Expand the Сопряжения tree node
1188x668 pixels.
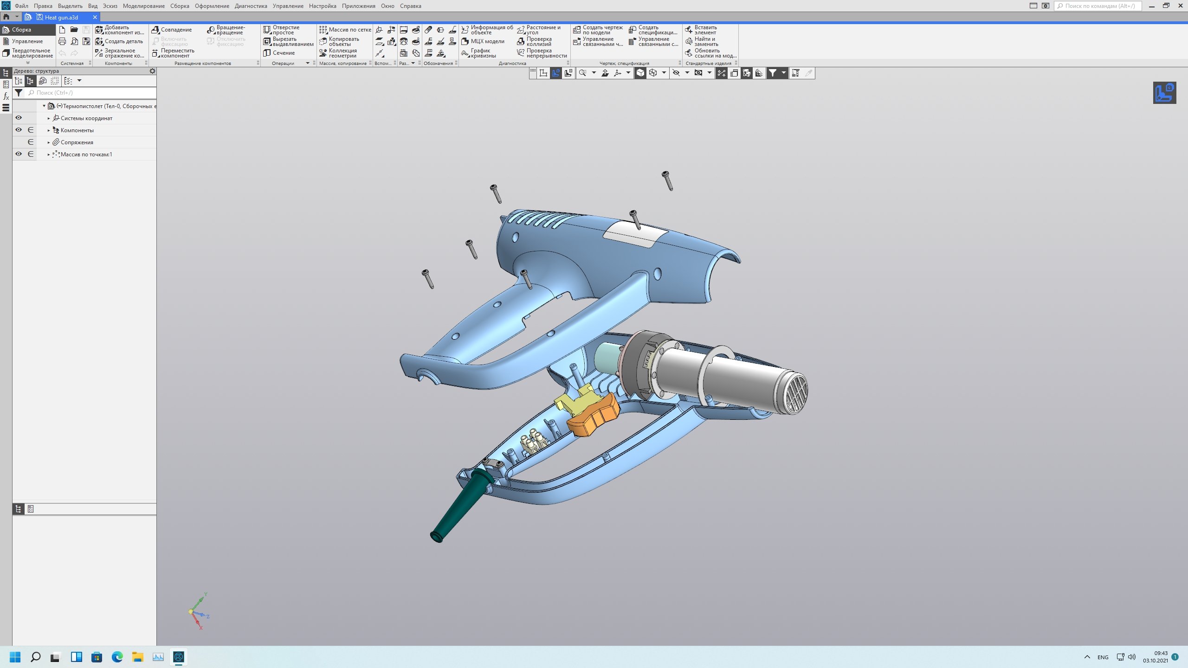pyautogui.click(x=49, y=142)
